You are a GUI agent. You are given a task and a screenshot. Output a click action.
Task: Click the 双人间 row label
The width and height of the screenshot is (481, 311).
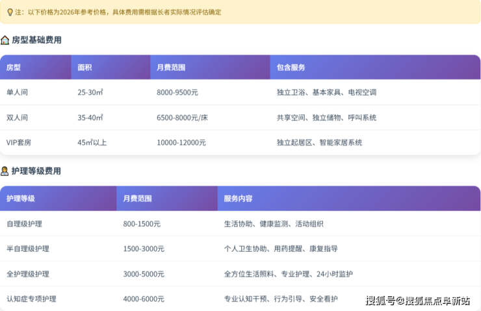click(x=17, y=118)
